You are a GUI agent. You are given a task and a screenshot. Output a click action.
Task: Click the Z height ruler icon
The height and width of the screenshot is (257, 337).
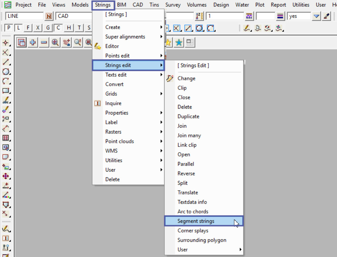click(199, 16)
